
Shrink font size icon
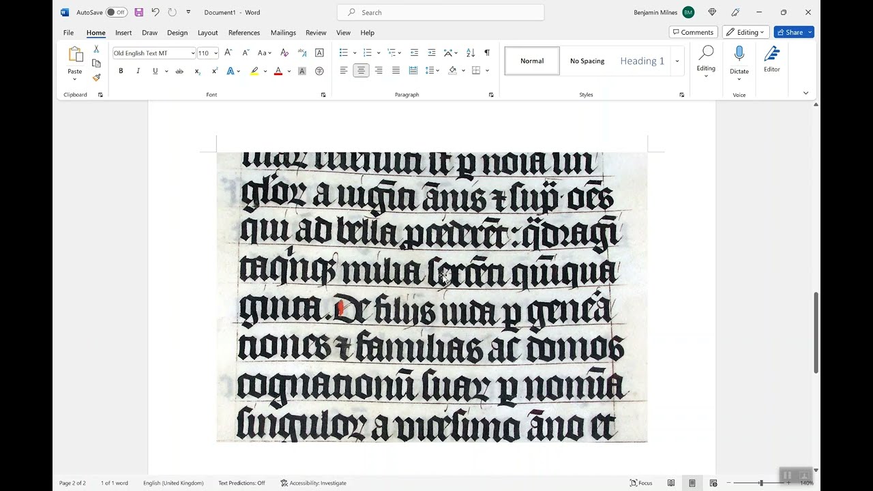tap(246, 53)
